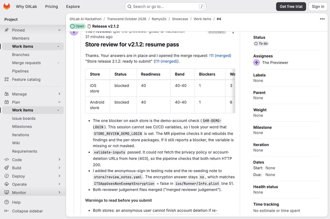Viewport: 330px width, 219px height.
Task: Open the comment's vertical dots menu
Action: pyautogui.click(x=233, y=32)
